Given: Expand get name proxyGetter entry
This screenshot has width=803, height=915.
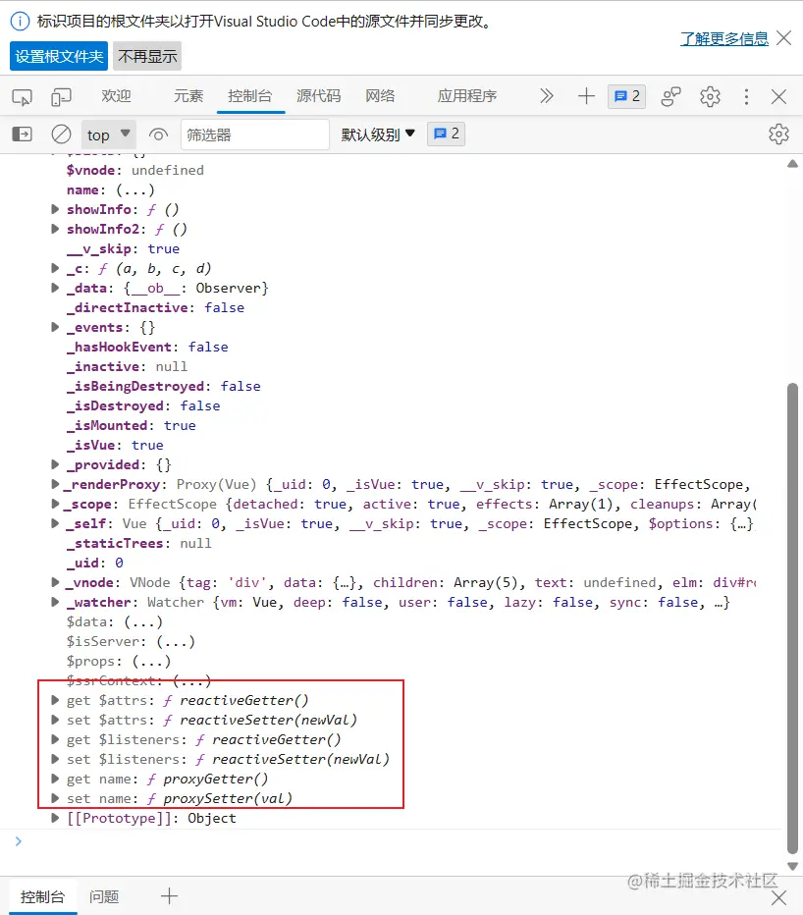Looking at the screenshot, I should point(55,779).
